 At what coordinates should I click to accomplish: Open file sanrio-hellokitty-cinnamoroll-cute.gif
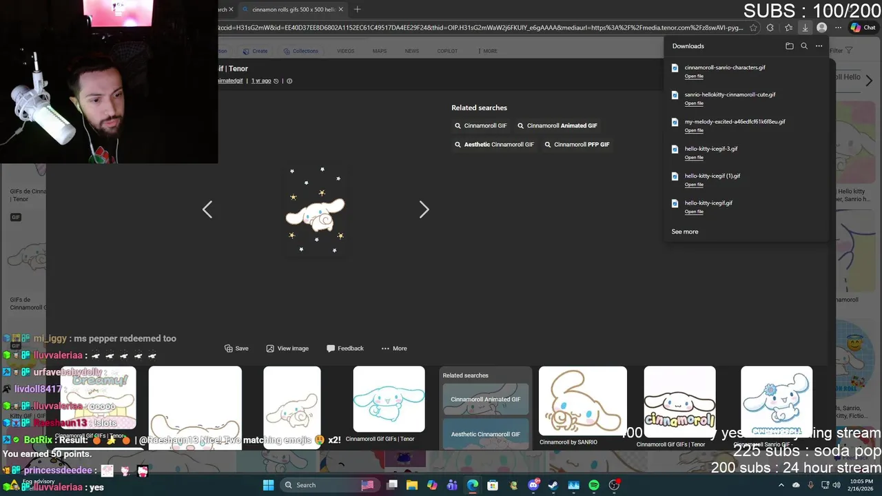(694, 103)
